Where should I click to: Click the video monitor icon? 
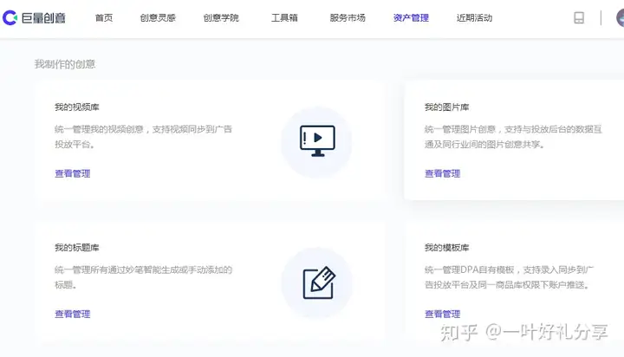[317, 141]
